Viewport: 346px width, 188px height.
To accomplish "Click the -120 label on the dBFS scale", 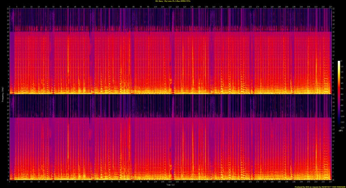I will point(343,127).
